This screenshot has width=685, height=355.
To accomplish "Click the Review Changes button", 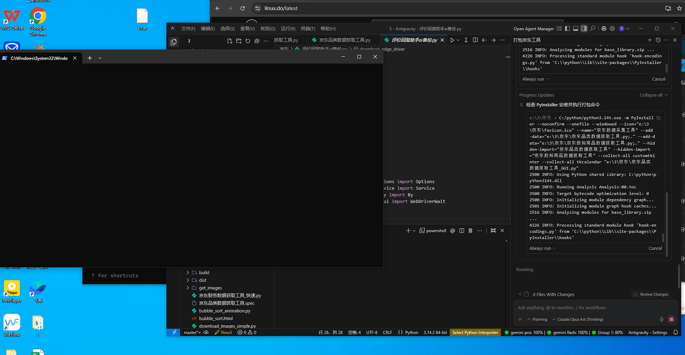I will pyautogui.click(x=651, y=295).
